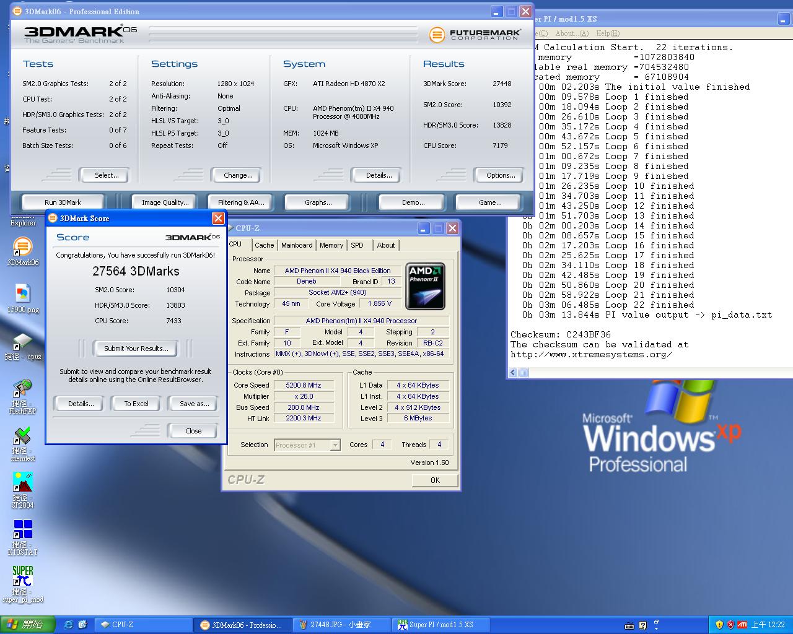Viewport: 793px width, 634px height.
Task: Click Details... in 3DMark Score dialog
Action: [81, 404]
